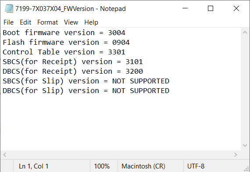Open the Edit menu
The width and height of the screenshot is (250, 172).
[x=25, y=22]
